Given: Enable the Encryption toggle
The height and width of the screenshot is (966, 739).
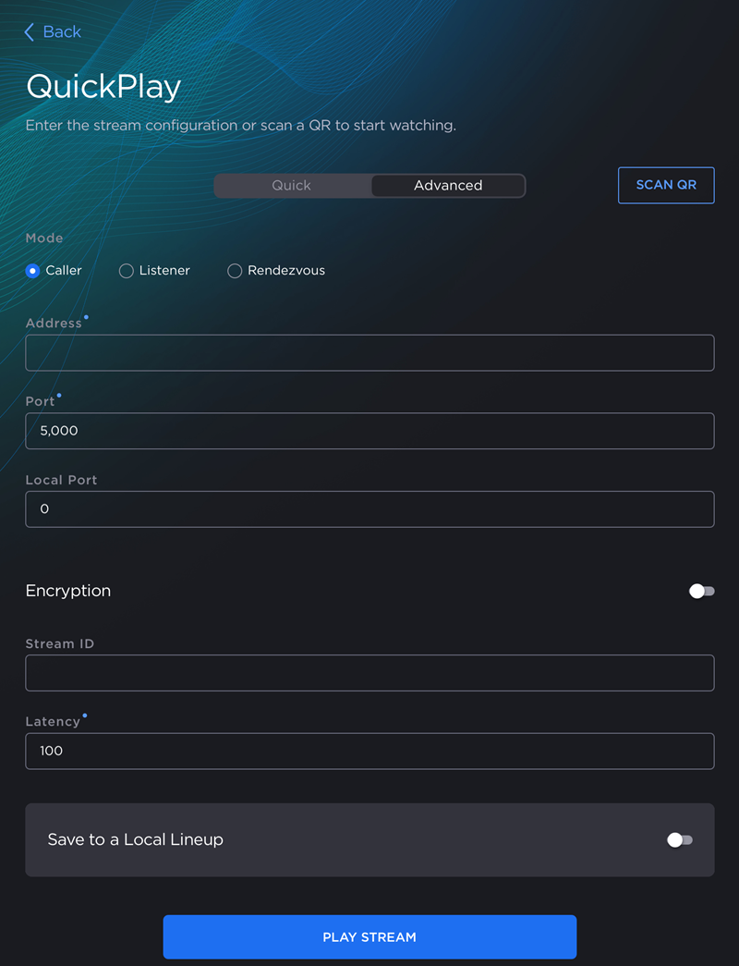Looking at the screenshot, I should [701, 591].
